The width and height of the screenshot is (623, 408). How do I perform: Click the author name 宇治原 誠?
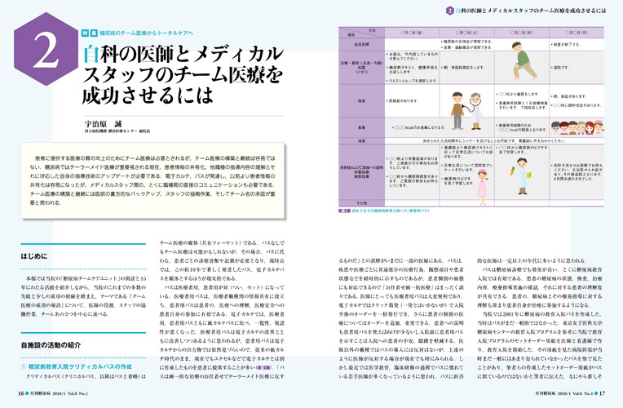click(x=103, y=124)
